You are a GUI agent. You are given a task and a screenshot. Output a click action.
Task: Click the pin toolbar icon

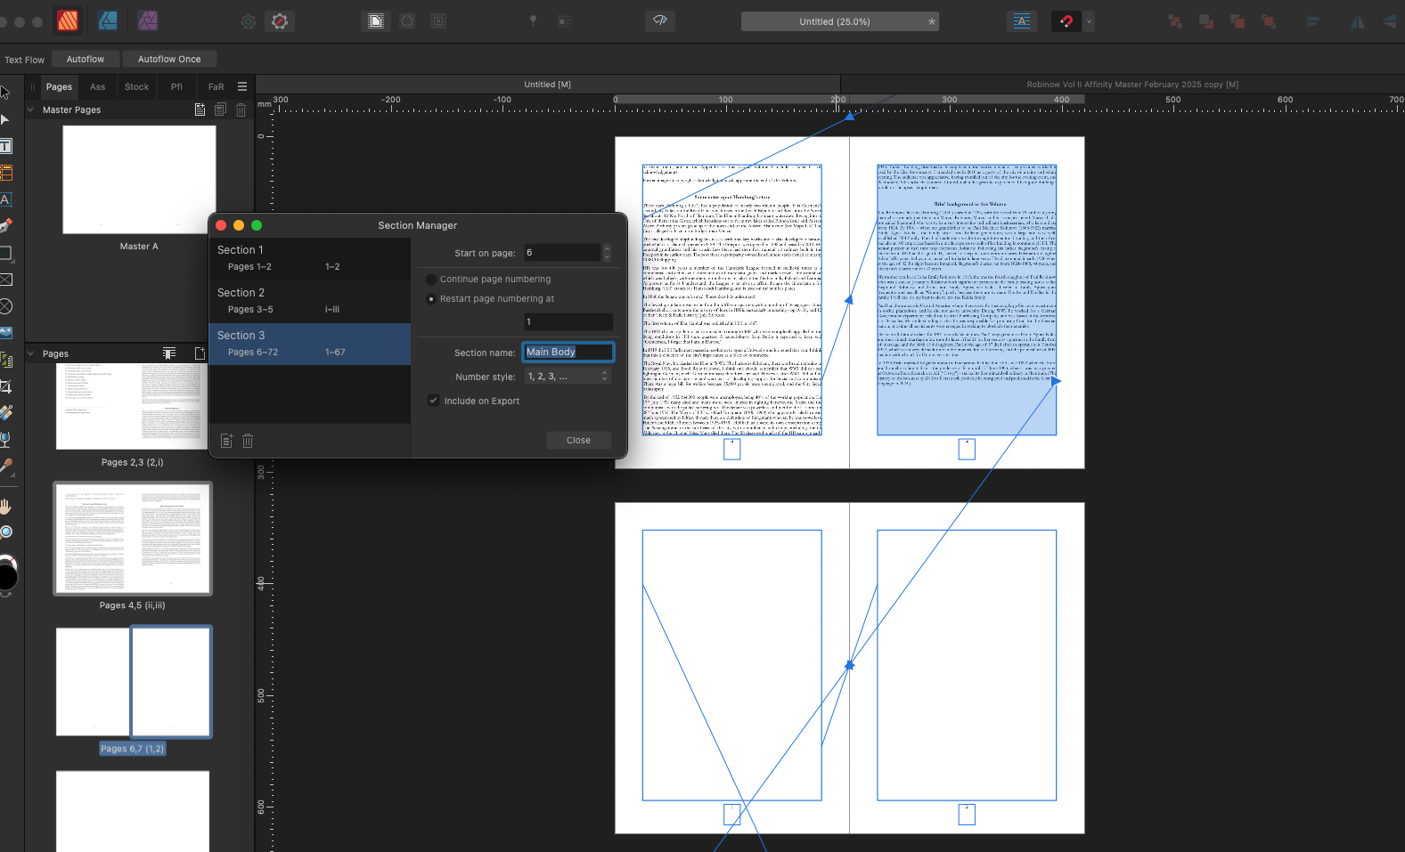[533, 21]
